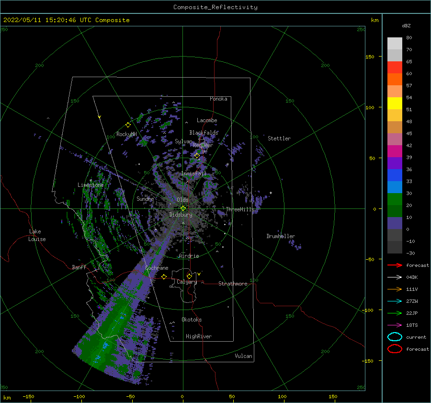Image resolution: width=431 pixels, height=403 pixels.
Task: Click the Lacombe city label
Action: (207, 120)
